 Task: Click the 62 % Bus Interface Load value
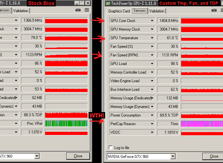168,89
